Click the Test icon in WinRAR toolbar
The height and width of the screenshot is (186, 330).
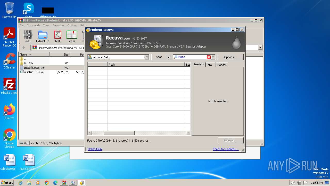[57, 36]
